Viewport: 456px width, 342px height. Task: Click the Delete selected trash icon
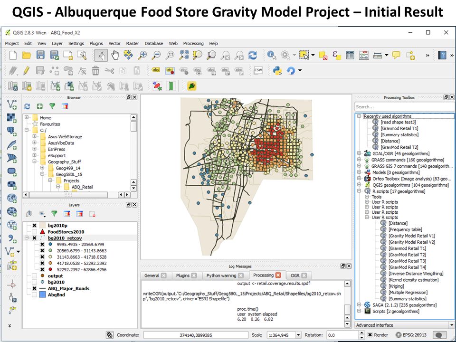coord(95,70)
